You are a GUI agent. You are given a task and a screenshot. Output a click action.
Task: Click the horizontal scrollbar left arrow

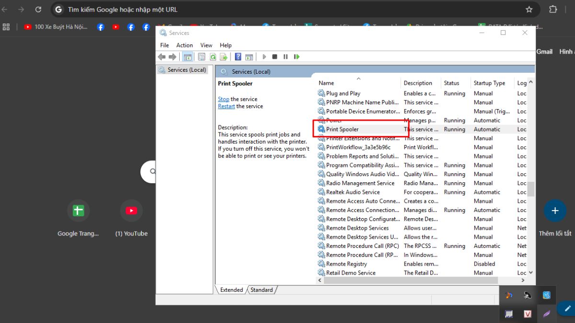[x=320, y=280]
